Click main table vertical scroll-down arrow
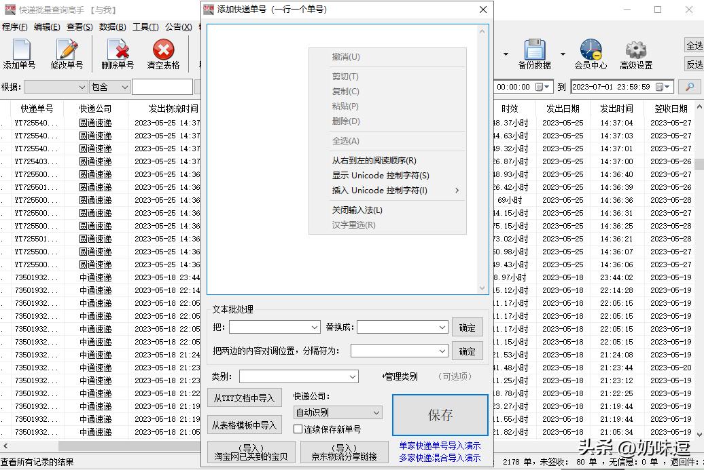Image resolution: width=704 pixels, height=470 pixels. [x=699, y=433]
